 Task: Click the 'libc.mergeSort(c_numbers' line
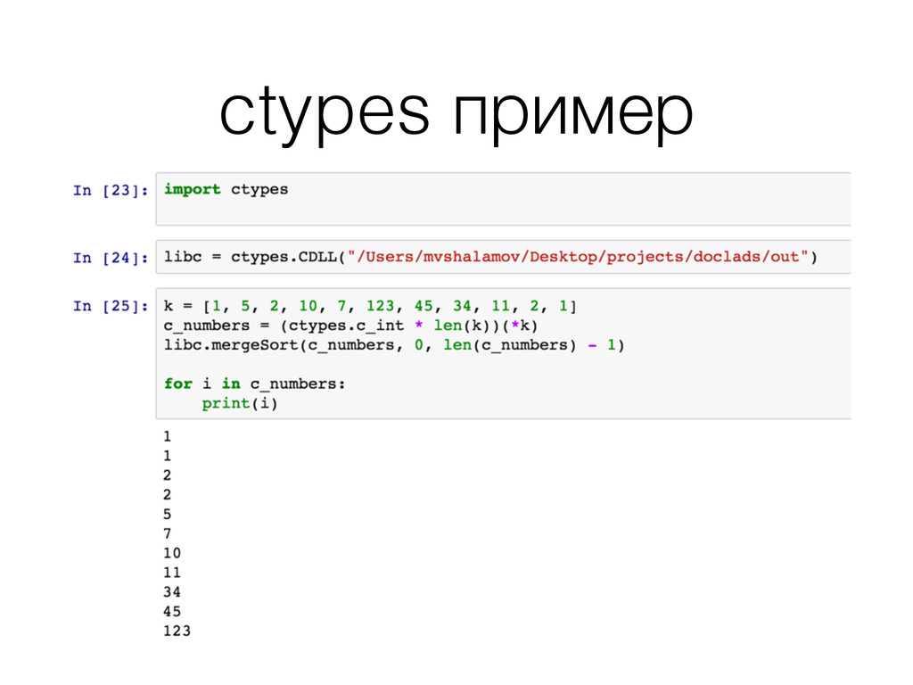point(394,345)
